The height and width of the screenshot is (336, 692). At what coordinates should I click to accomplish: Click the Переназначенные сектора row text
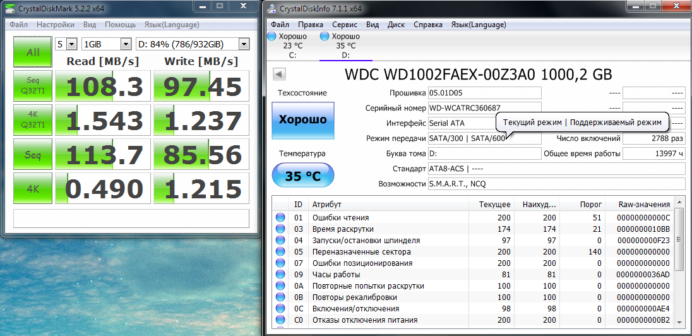click(361, 251)
